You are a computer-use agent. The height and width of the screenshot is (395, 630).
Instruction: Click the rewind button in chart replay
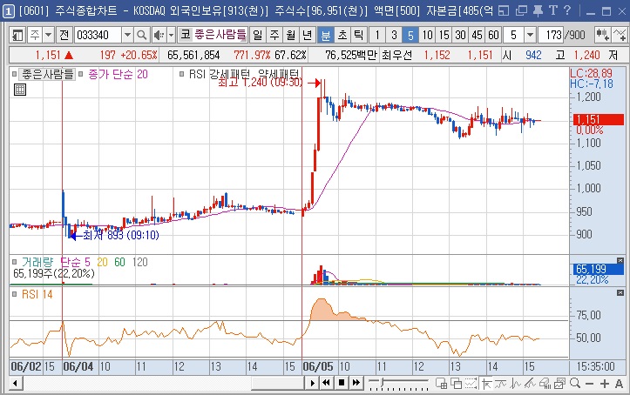(x=326, y=383)
